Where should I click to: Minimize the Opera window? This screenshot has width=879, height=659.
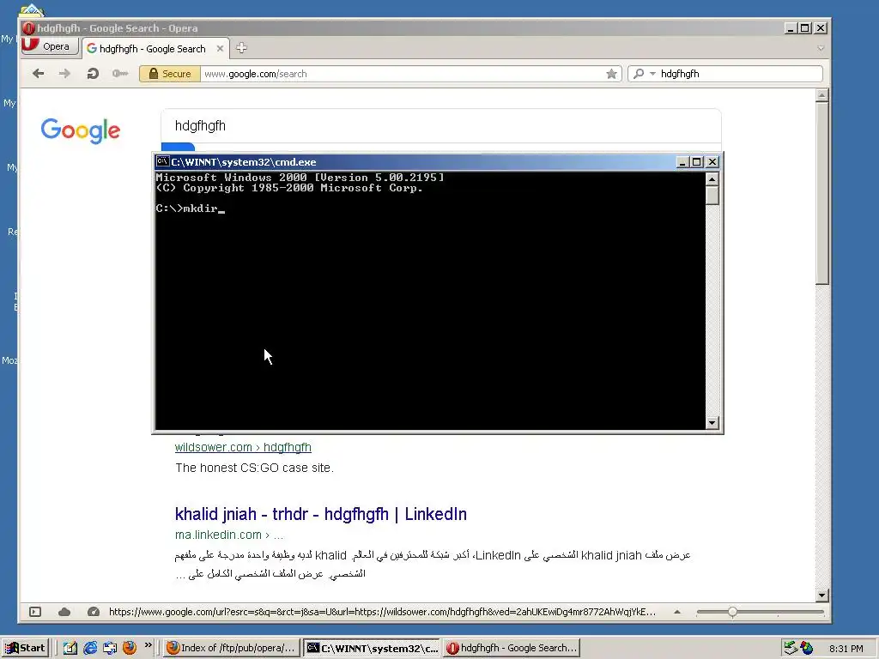pos(791,28)
